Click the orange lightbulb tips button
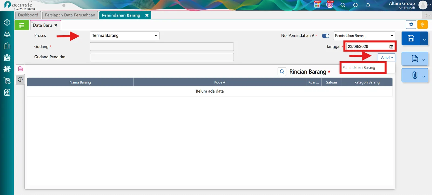 422,24
